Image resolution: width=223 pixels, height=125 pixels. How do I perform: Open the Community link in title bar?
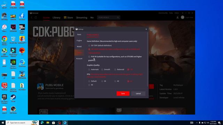click(x=163, y=13)
